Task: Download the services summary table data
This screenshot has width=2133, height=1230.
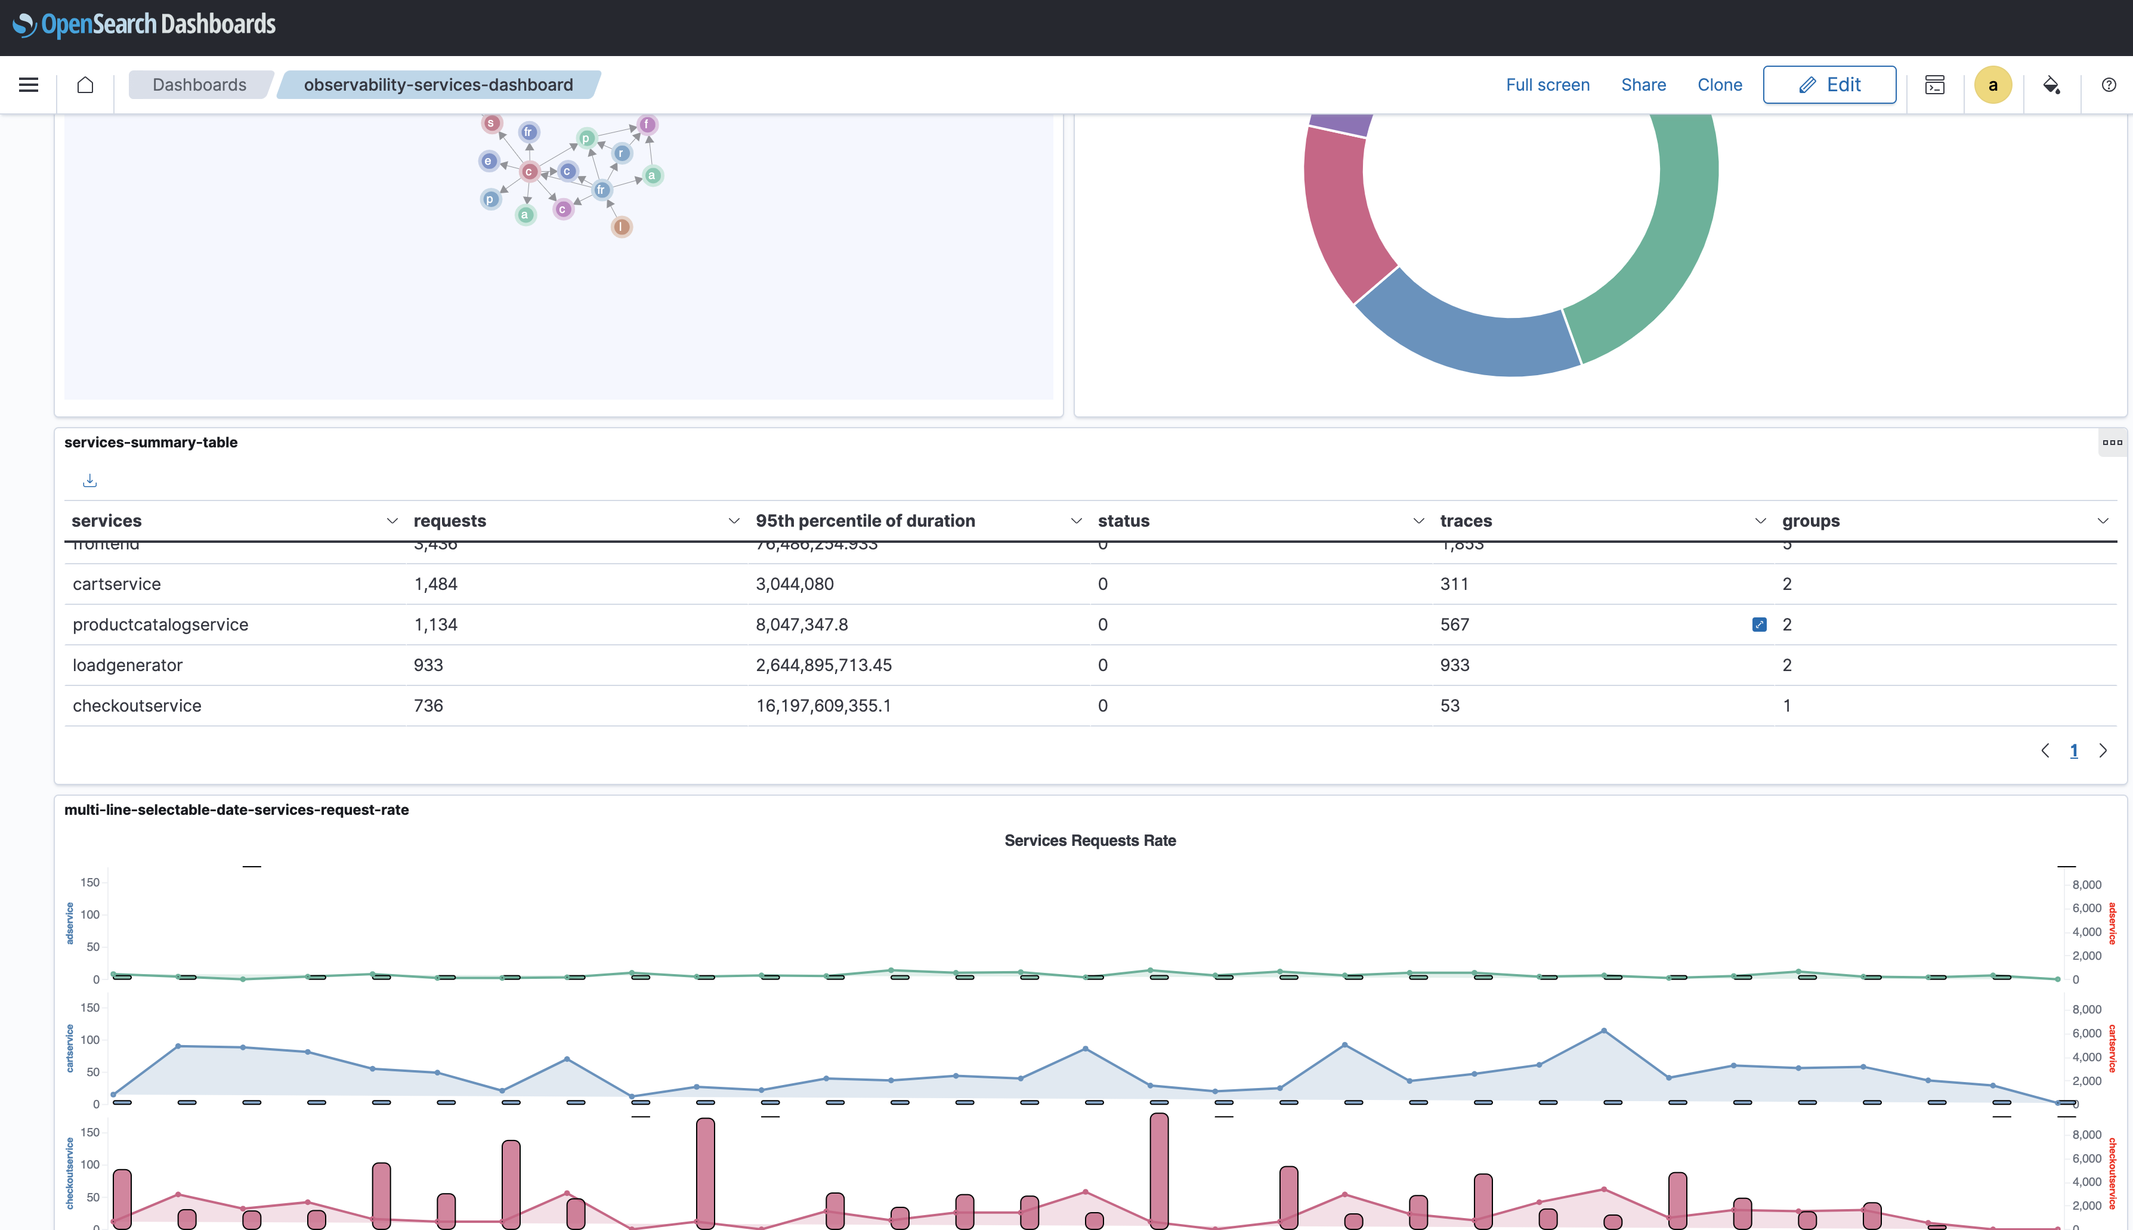Action: coord(89,481)
